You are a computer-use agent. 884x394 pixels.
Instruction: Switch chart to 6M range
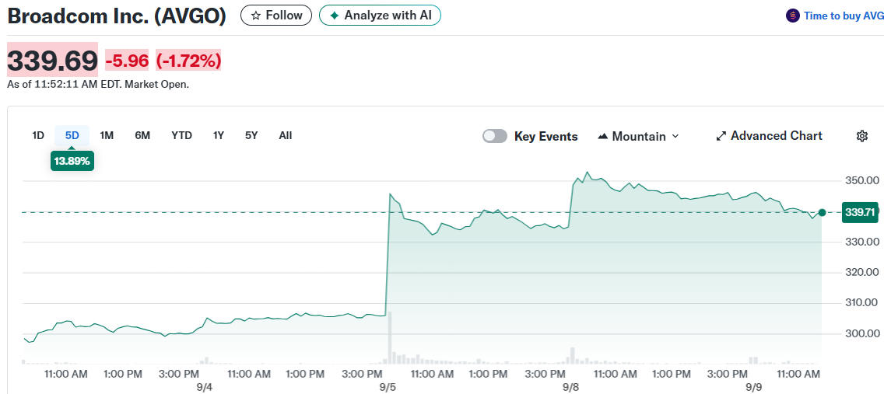coord(142,135)
